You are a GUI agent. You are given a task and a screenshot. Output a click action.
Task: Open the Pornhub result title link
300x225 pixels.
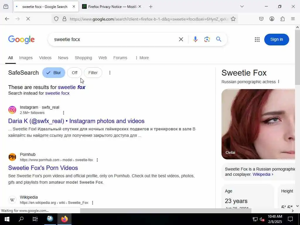pyautogui.click(x=43, y=168)
